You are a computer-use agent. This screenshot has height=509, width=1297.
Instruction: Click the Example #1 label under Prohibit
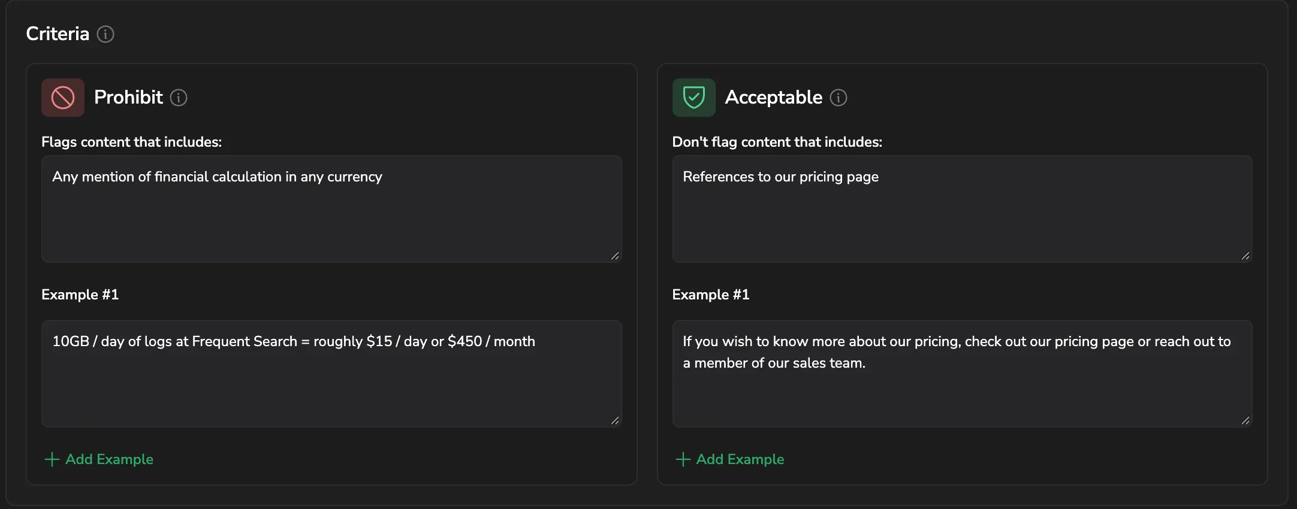pyautogui.click(x=80, y=295)
